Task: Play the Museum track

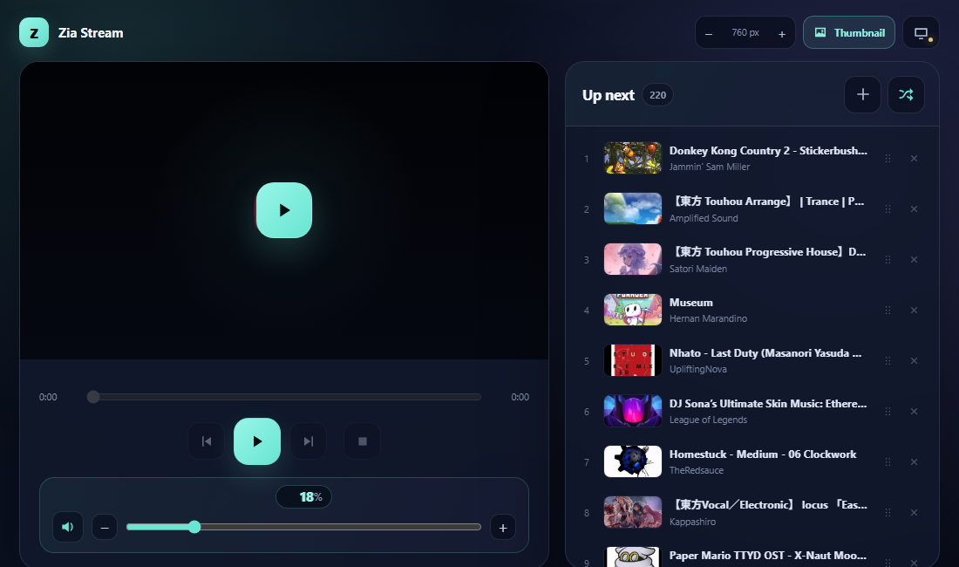Action: [x=691, y=302]
